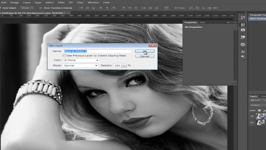Align vertical centers icon in options bar
This screenshot has height=150, width=266.
pyautogui.click(x=87, y=8)
